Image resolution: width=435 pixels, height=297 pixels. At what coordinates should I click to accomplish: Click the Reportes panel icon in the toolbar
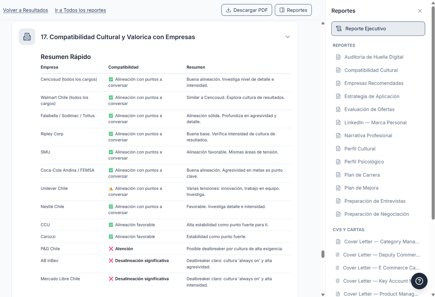pyautogui.click(x=282, y=10)
